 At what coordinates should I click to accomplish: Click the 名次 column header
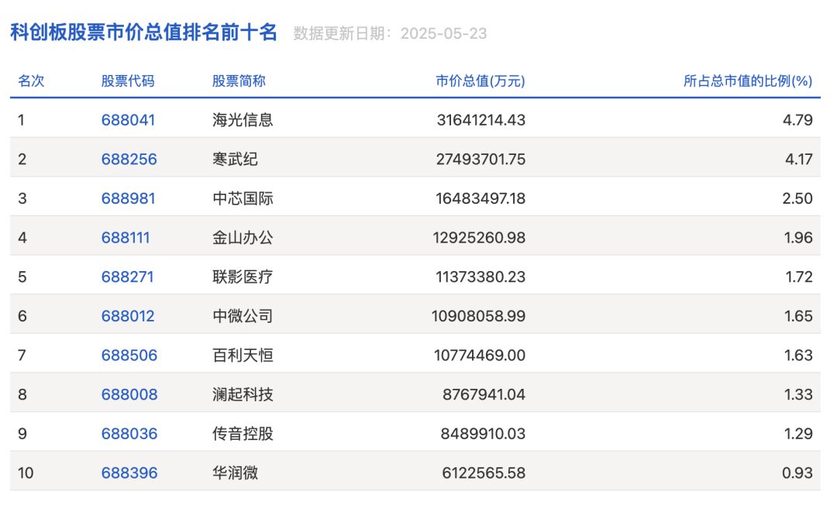pyautogui.click(x=31, y=81)
